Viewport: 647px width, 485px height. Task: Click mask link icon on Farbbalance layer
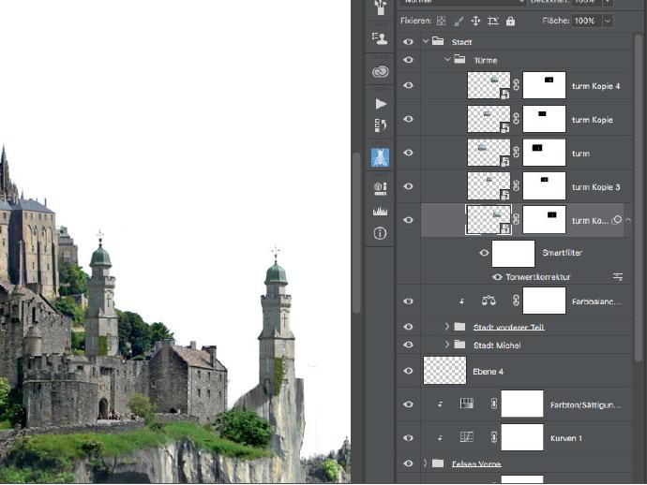point(517,301)
